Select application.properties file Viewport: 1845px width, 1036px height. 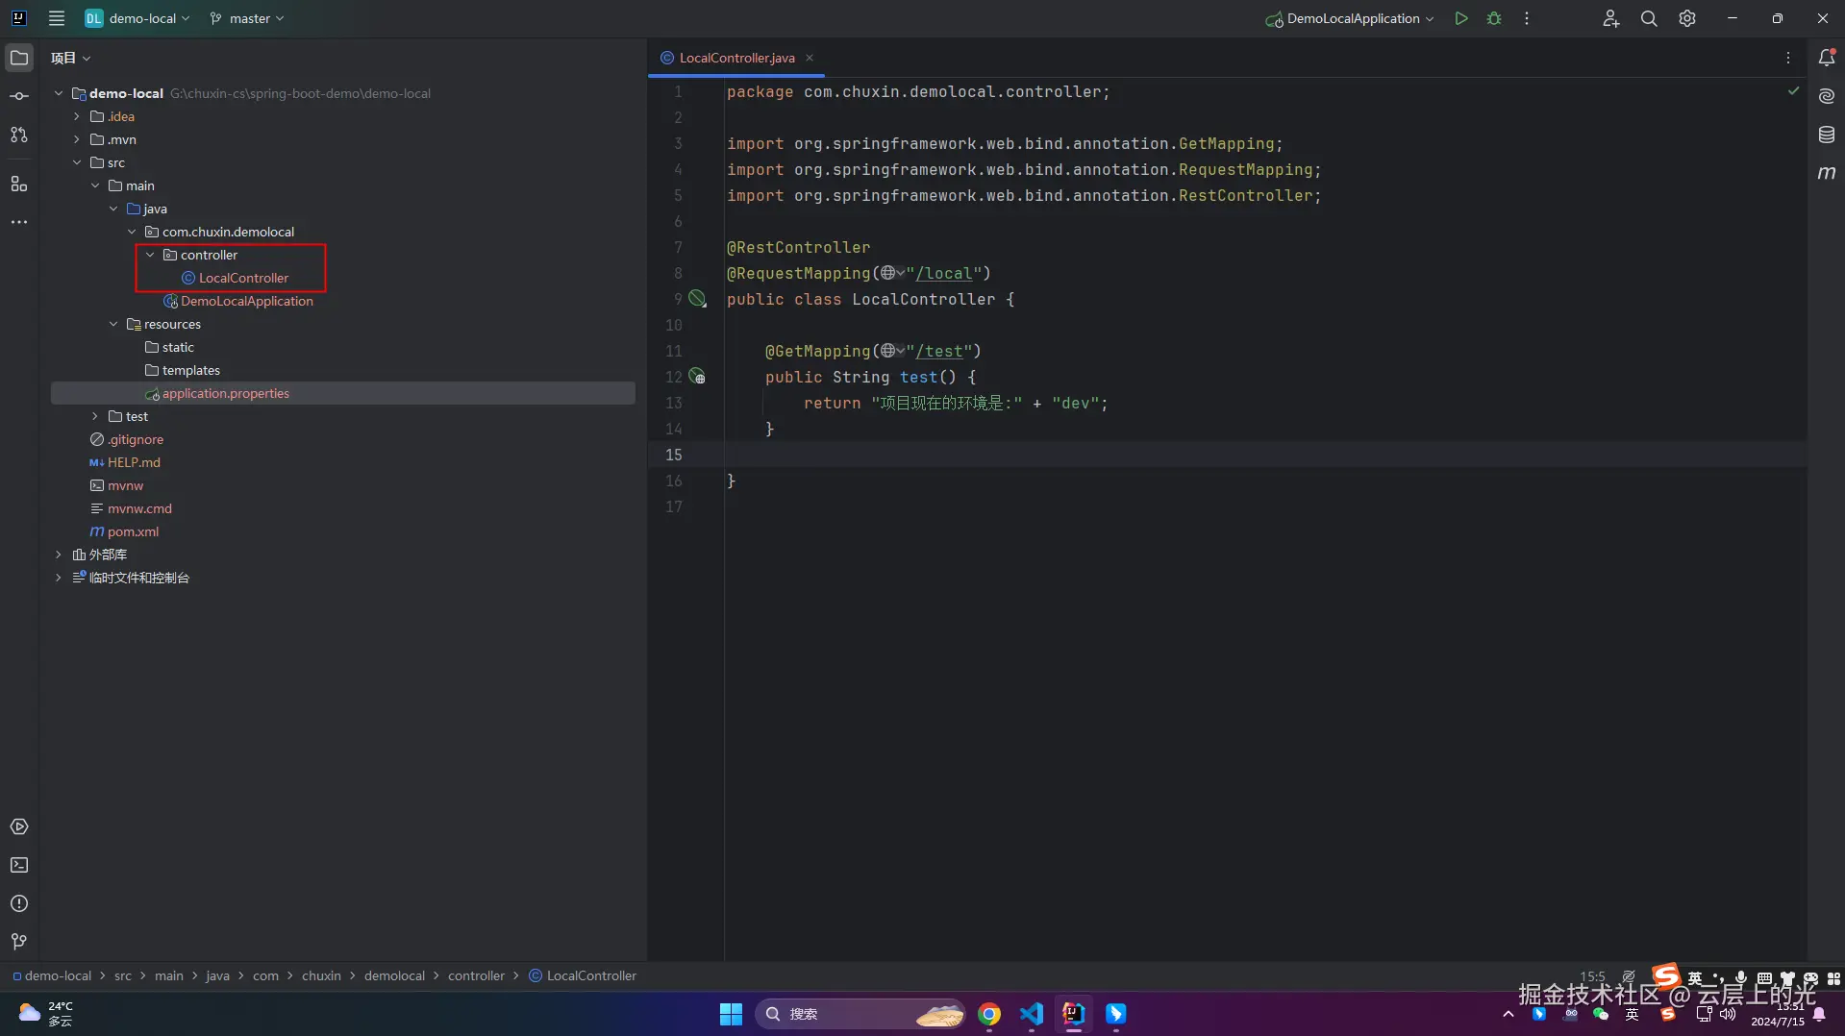225,393
